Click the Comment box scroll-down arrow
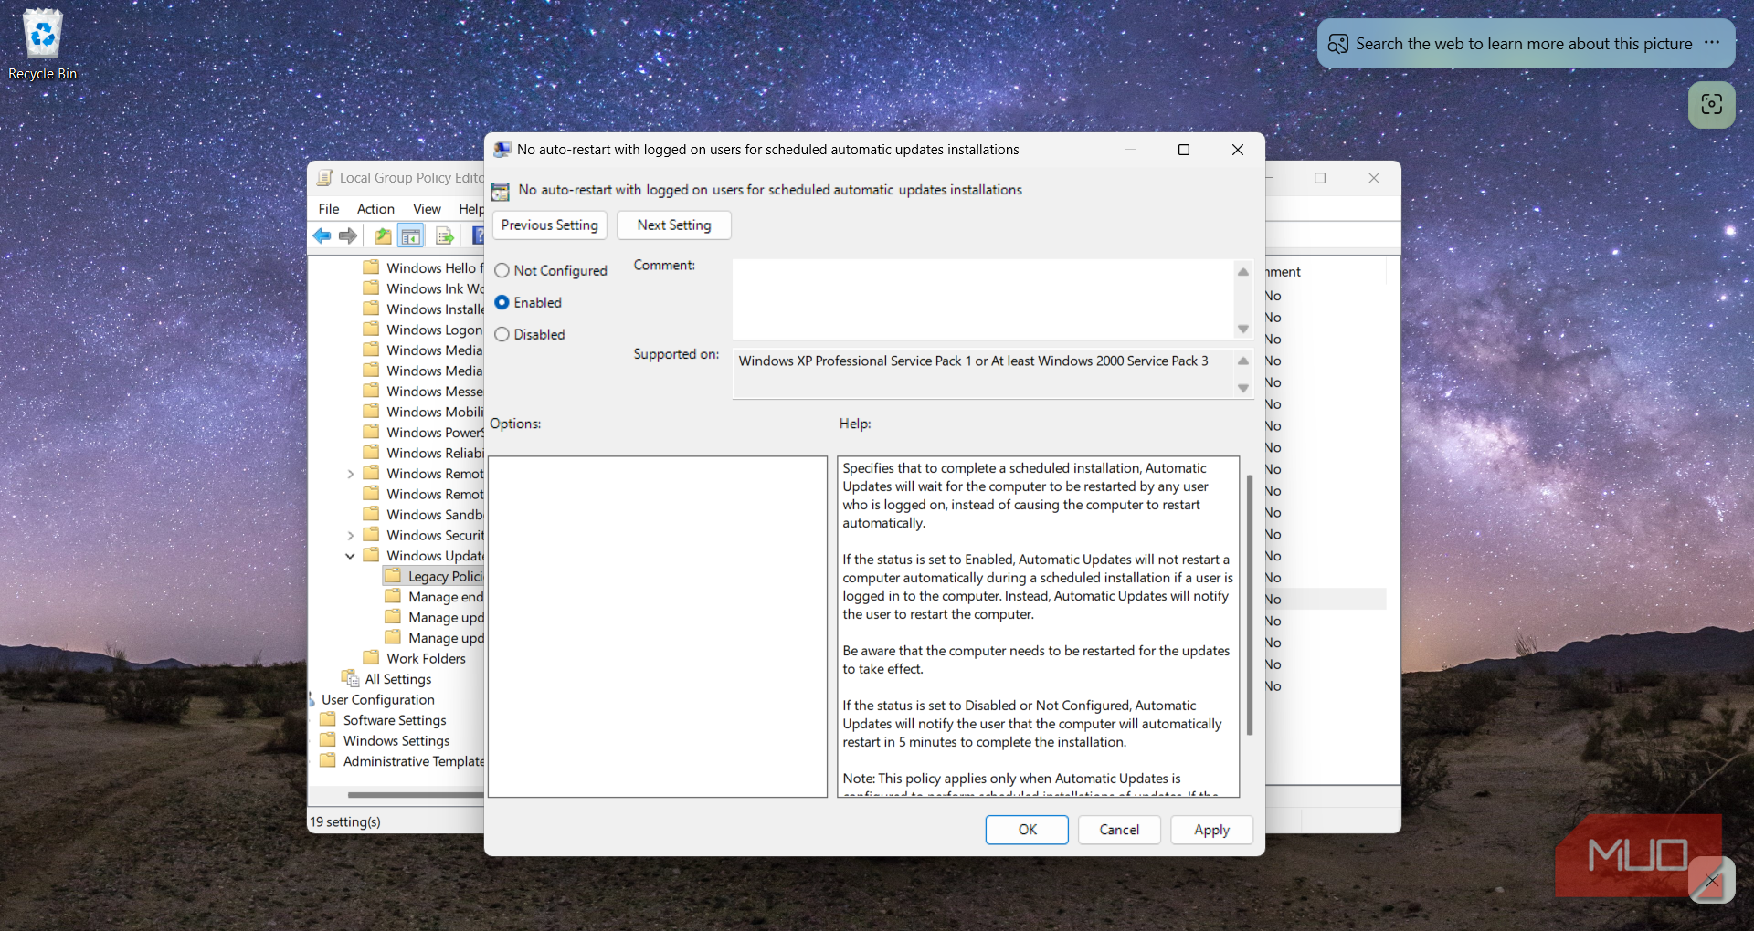1754x931 pixels. (1242, 329)
